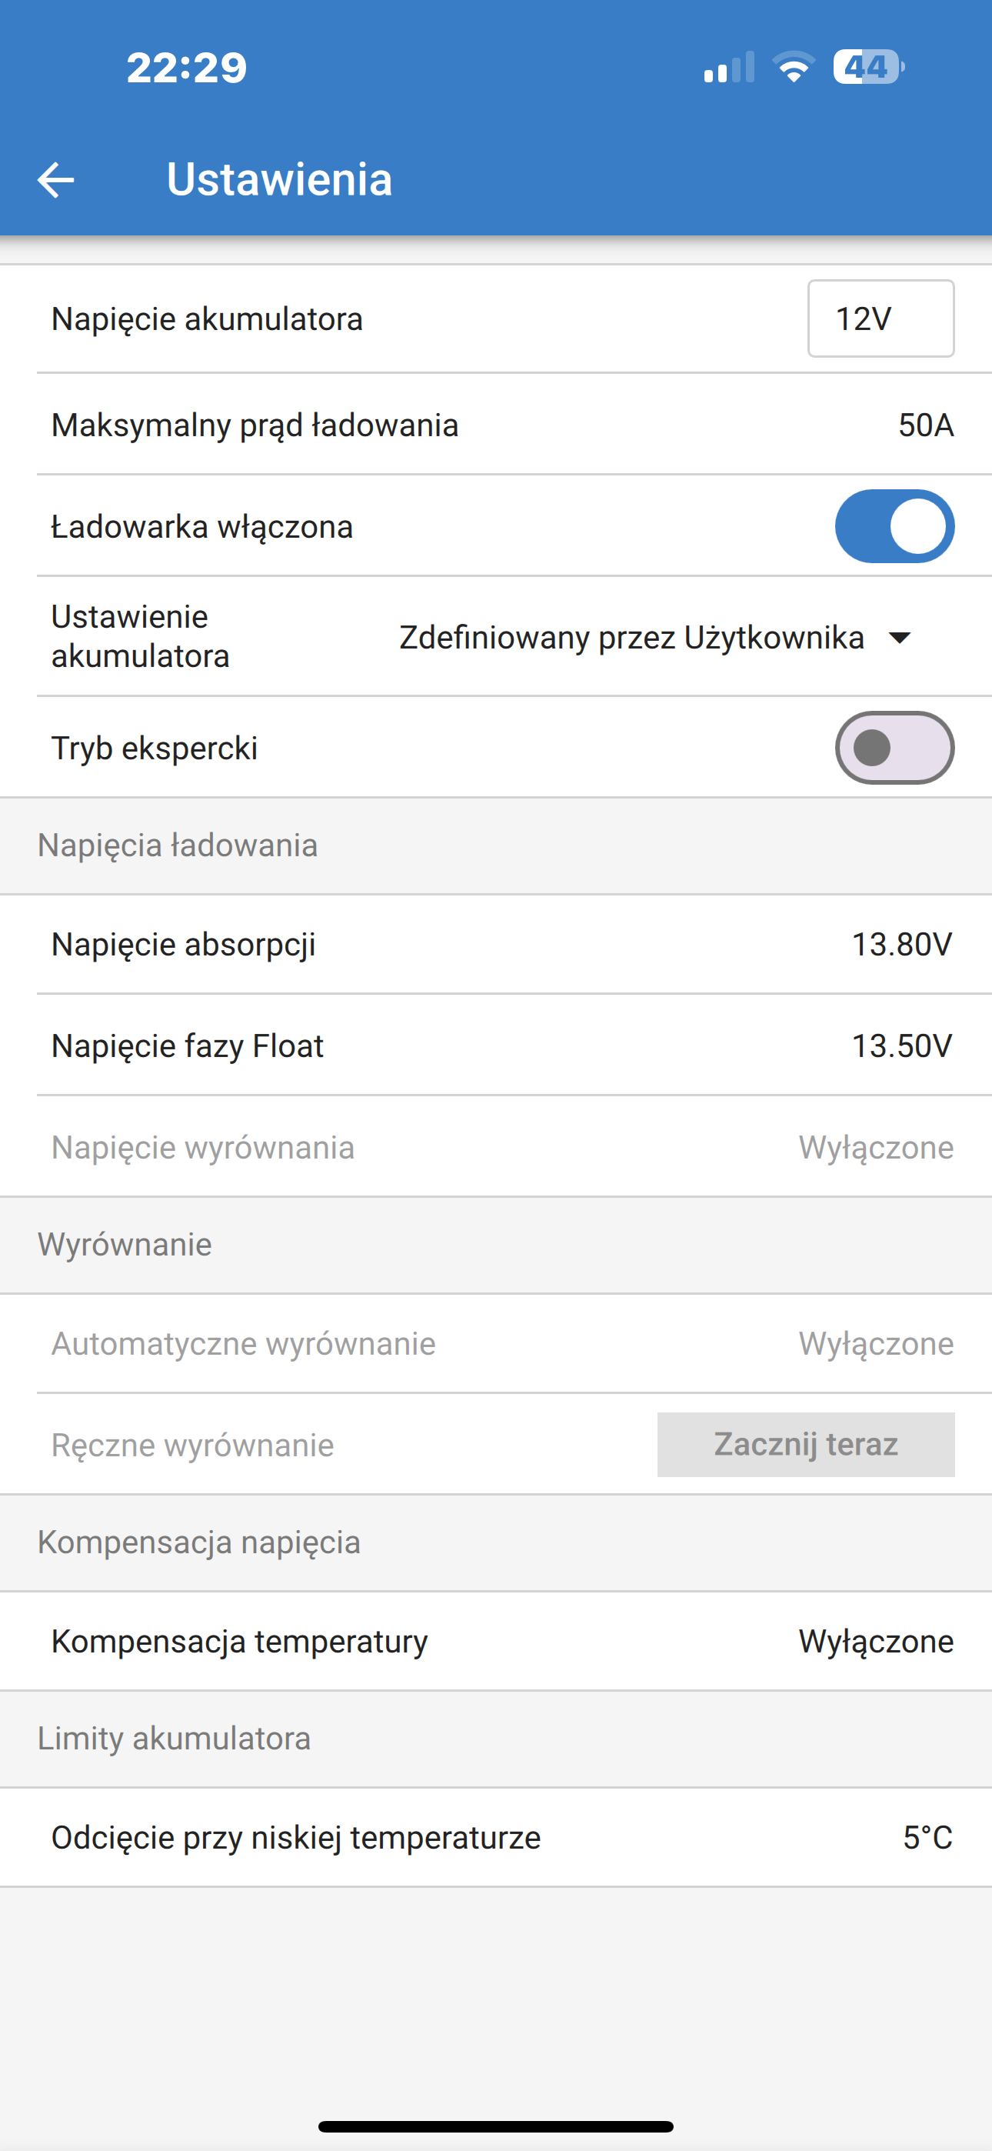Enable the Tryb ekspercki switch
Image resolution: width=992 pixels, height=2151 pixels.
[x=894, y=747]
